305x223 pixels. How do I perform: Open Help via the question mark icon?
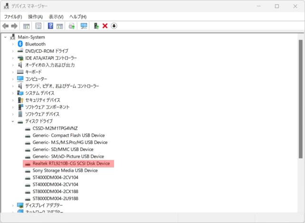(x=50, y=26)
